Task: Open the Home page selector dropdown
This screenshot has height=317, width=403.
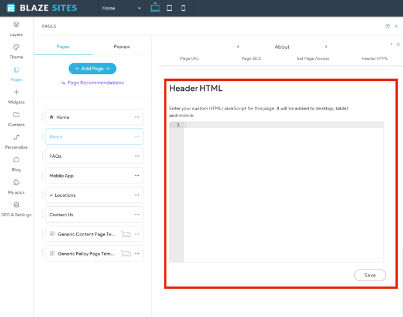Action: pos(121,8)
